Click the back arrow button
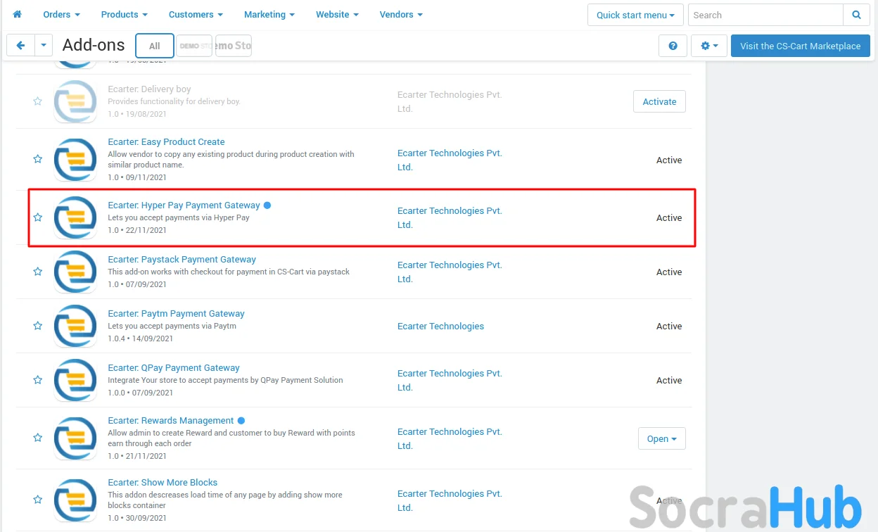Screen dimensions: 878x532 [x=20, y=46]
